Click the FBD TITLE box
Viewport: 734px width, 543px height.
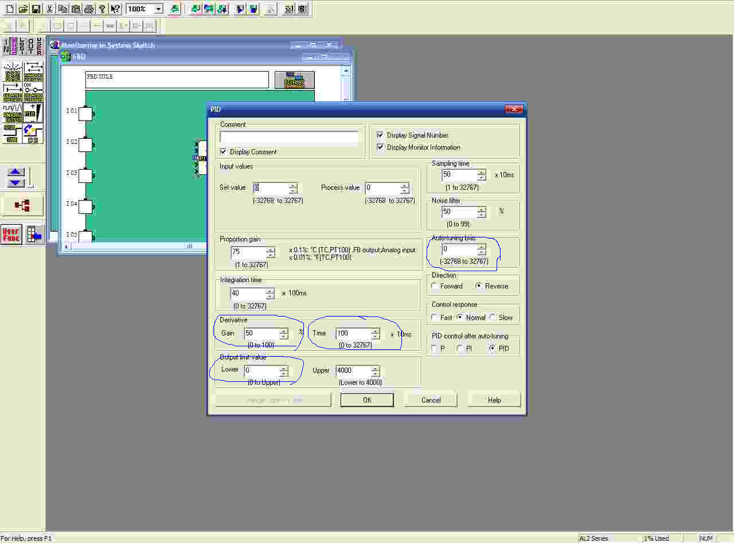click(177, 80)
